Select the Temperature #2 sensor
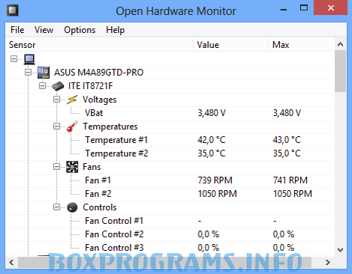The height and width of the screenshot is (274, 352). tap(116, 153)
